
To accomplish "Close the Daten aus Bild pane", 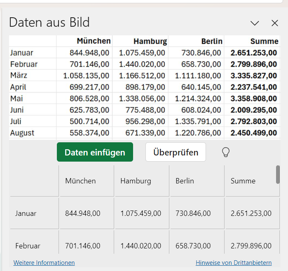I will click(x=275, y=23).
